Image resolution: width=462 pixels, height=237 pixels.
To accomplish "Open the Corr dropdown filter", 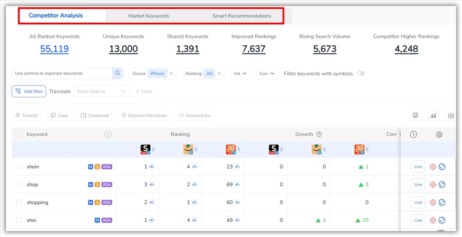I will [267, 74].
